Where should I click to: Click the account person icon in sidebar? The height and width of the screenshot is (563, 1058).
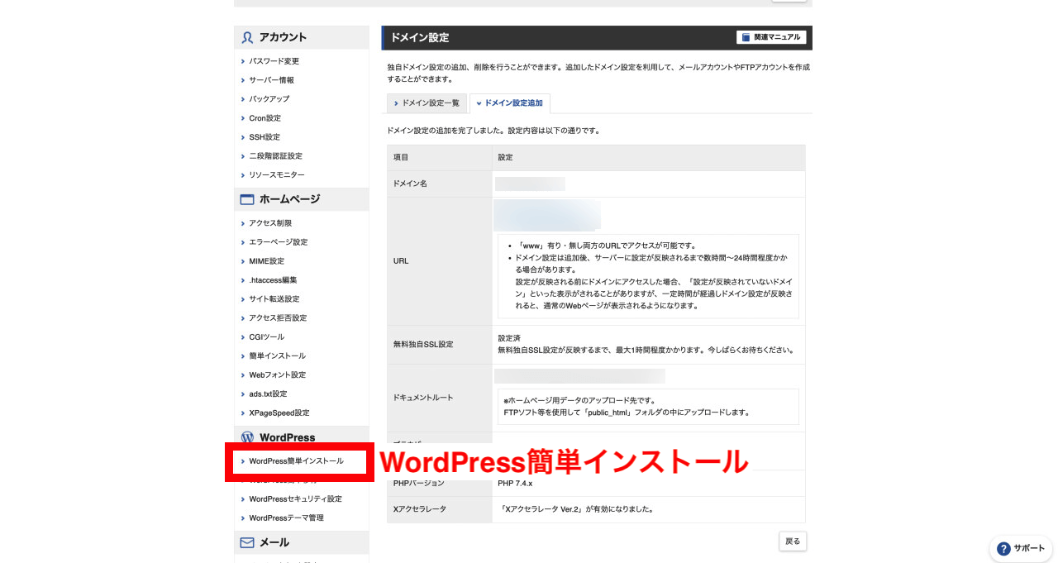pos(245,37)
